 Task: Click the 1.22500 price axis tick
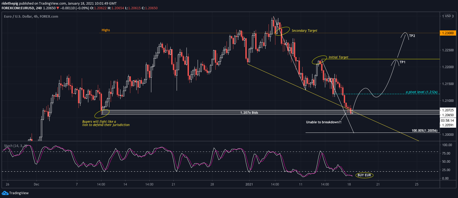[448, 50]
